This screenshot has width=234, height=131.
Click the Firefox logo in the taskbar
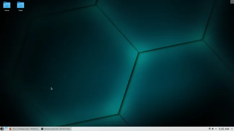click(10, 129)
